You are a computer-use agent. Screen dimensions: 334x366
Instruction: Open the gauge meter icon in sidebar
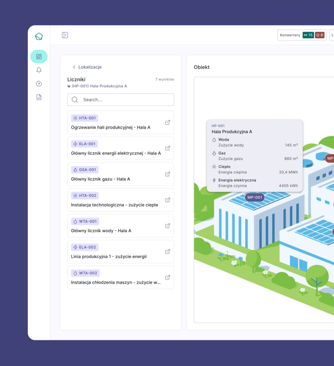click(39, 84)
